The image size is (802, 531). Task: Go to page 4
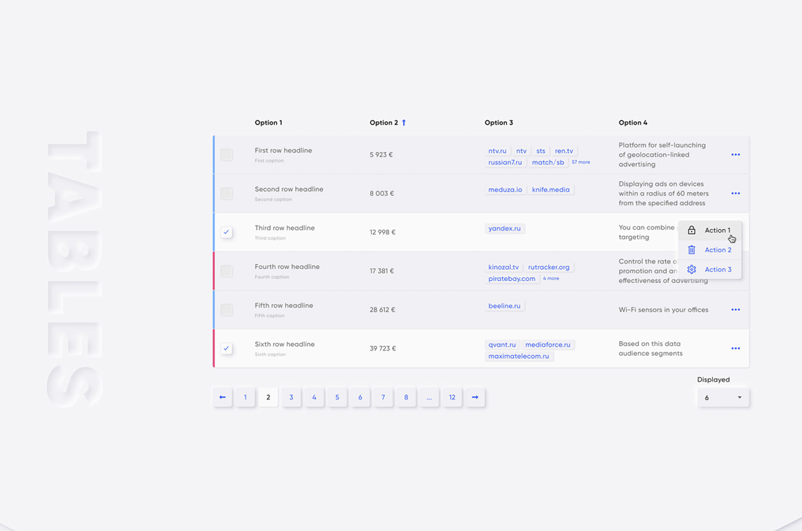(315, 397)
